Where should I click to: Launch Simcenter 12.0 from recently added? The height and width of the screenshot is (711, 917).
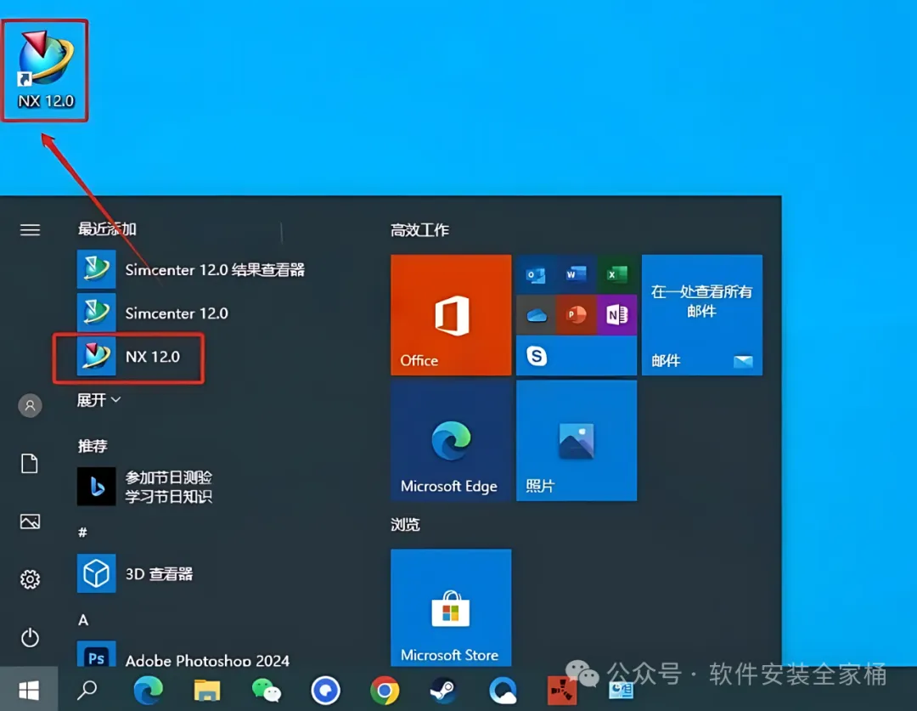point(153,313)
